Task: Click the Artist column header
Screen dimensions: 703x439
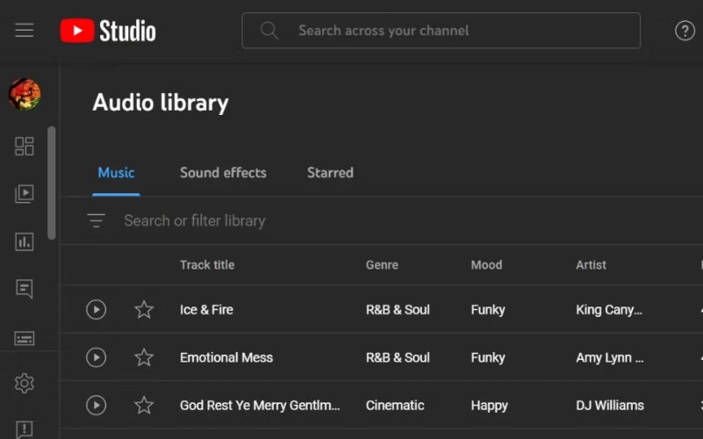Action: tap(591, 265)
